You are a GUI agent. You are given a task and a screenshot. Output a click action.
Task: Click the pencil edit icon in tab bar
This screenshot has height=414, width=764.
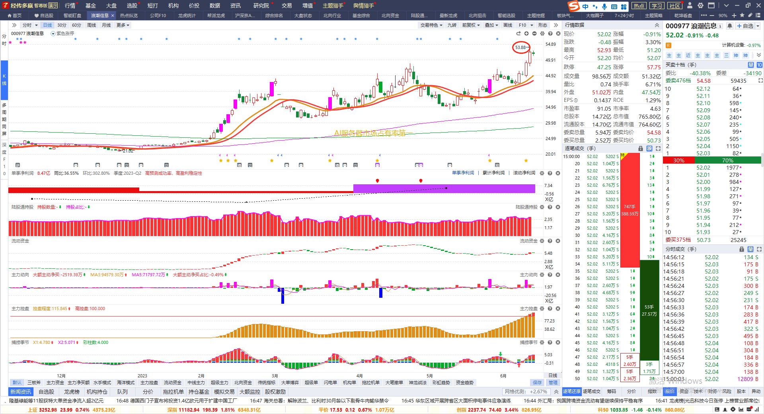[x=750, y=15]
